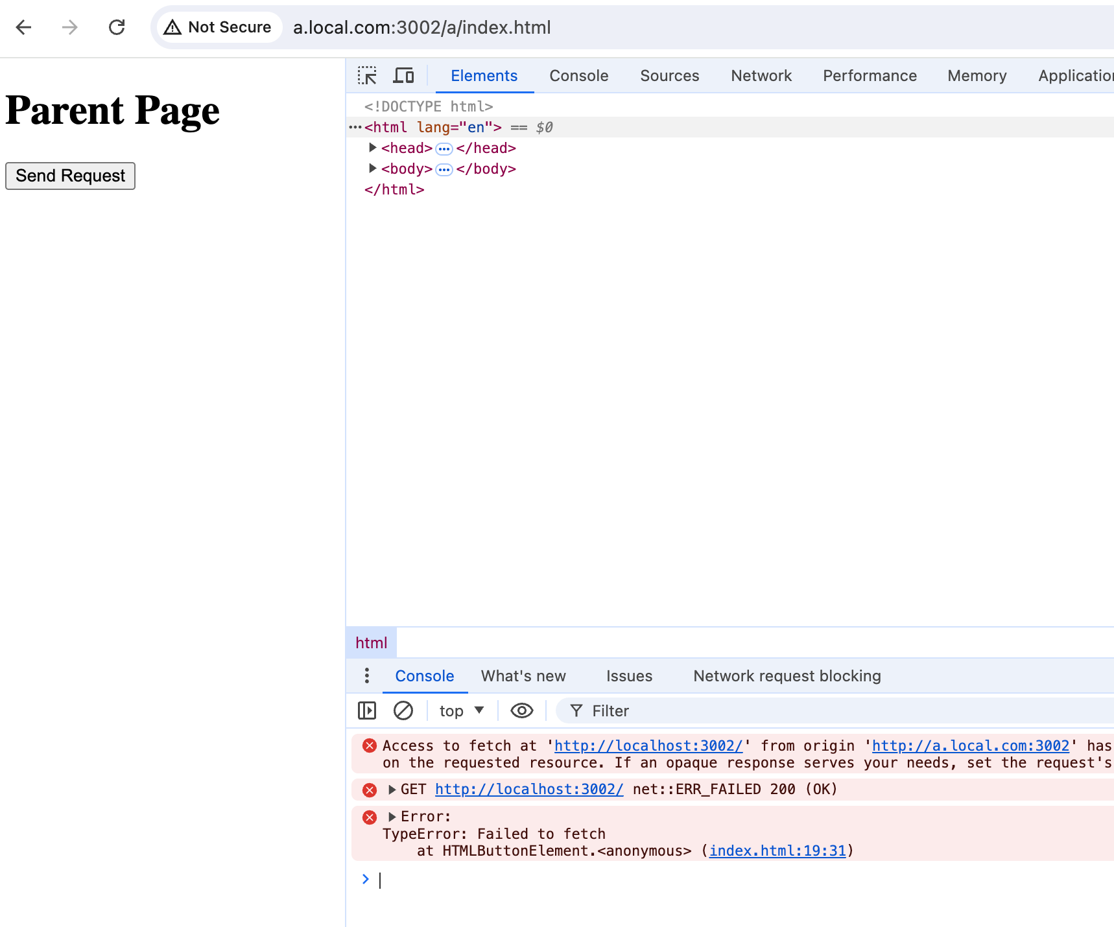Screen dimensions: 1114x927
Task: Open the index.html:19:31 source link
Action: pyautogui.click(x=777, y=851)
